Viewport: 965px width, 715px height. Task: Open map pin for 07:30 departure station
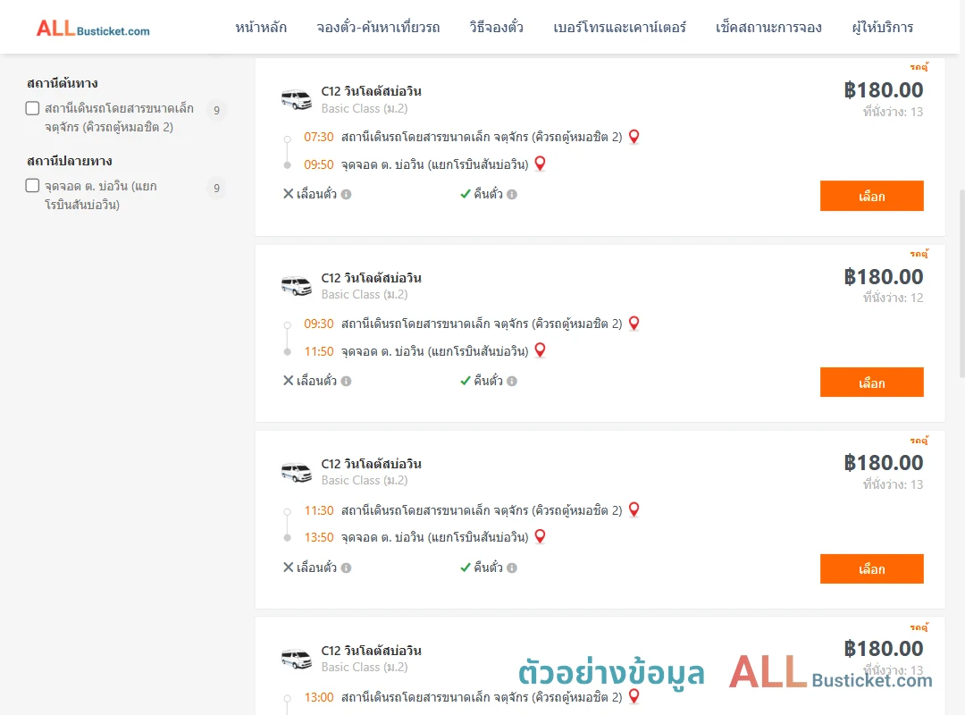[x=634, y=137]
